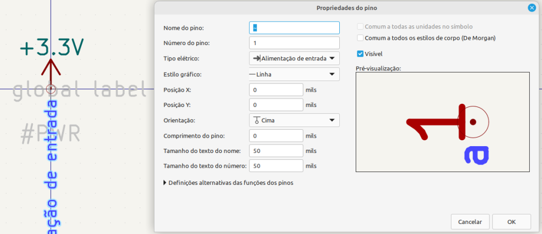Open the Tipo elétrico dropdown

[x=294, y=59]
